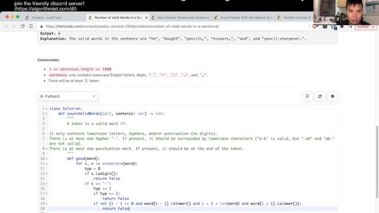379x213 pixels.
Task: Place cursor at end of line 20 return False
Action: 130,208
